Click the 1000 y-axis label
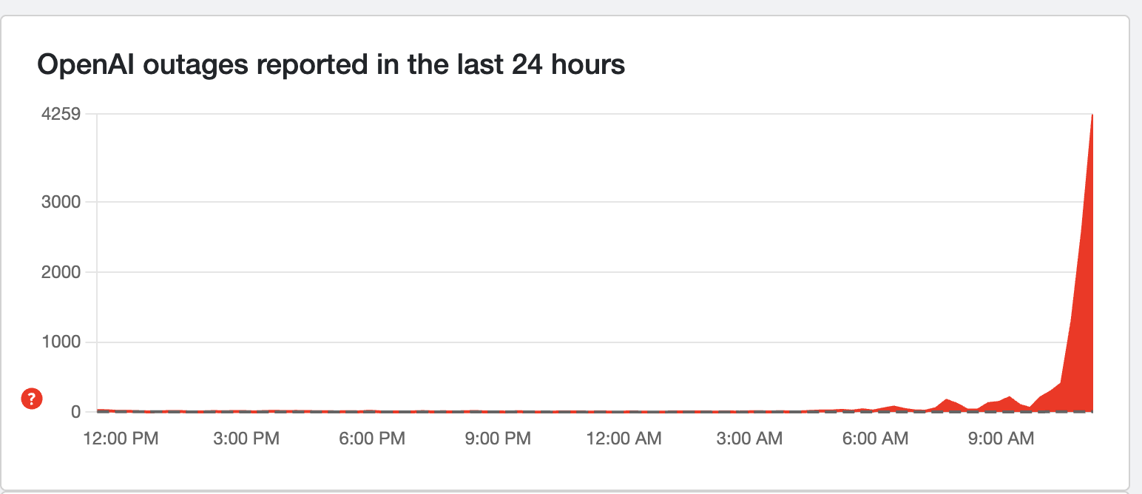Viewport: 1142px width, 494px height. tap(61, 342)
